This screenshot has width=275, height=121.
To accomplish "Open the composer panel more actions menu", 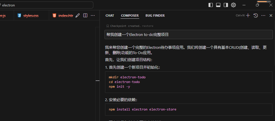I will tap(263, 15).
